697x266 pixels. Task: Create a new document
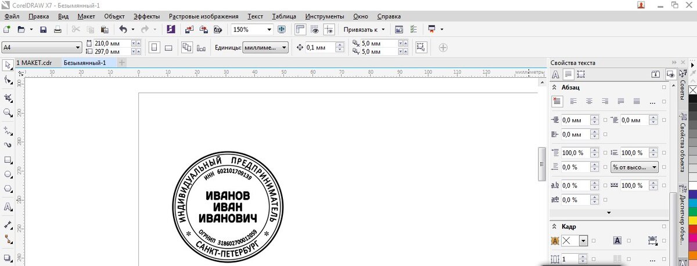pos(7,29)
